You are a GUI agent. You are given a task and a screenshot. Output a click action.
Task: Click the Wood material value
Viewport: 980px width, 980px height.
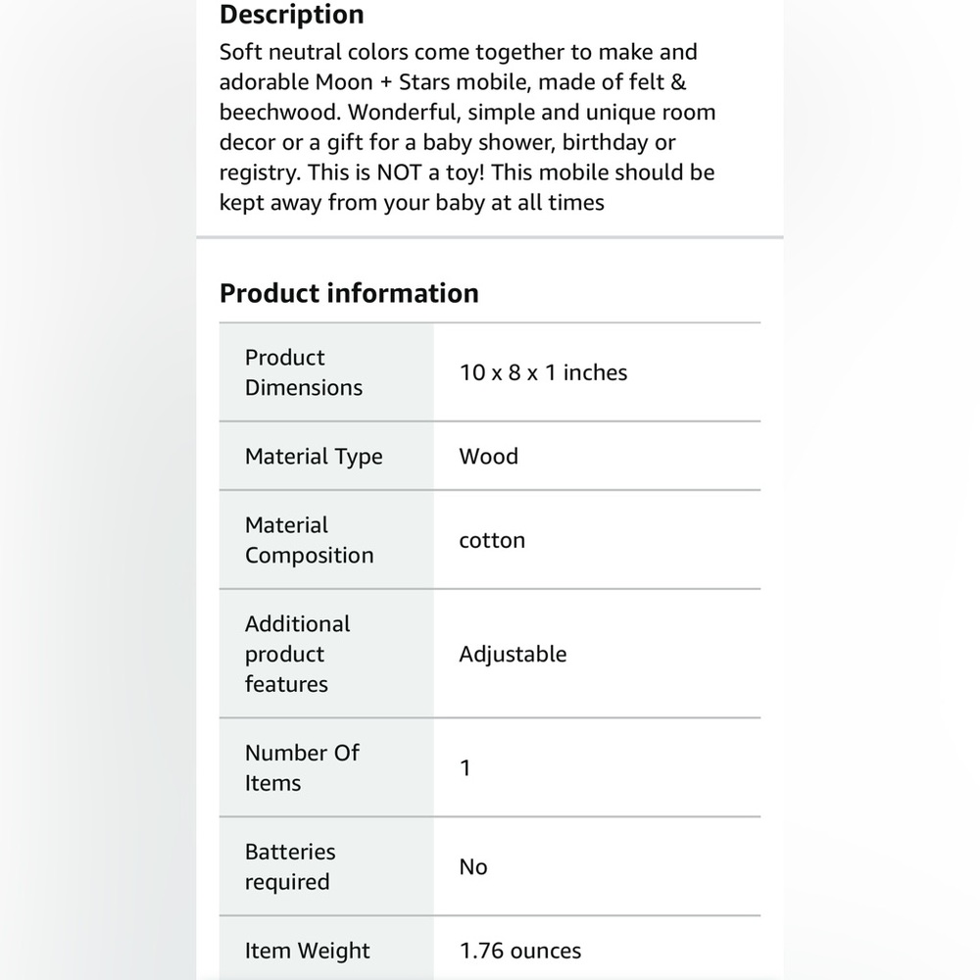coord(488,457)
